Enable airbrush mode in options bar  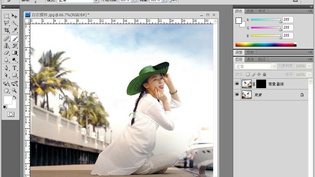[x=173, y=1]
